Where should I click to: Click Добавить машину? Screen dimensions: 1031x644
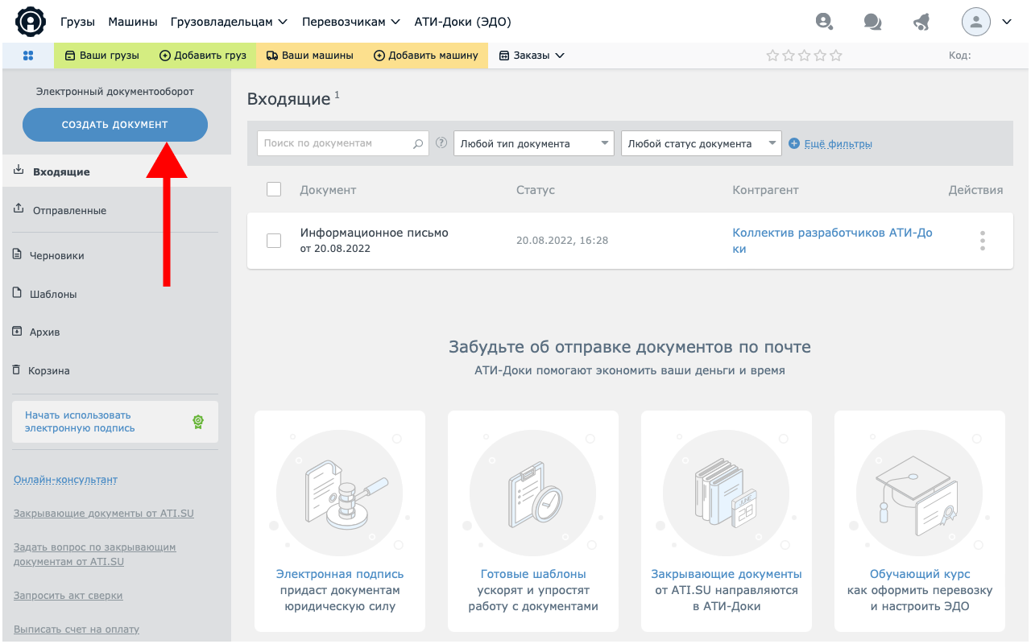426,56
